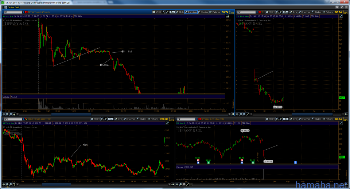This screenshot has height=189, width=350.
Task: Click the symbol input in the SPY chart
Action: [13, 119]
